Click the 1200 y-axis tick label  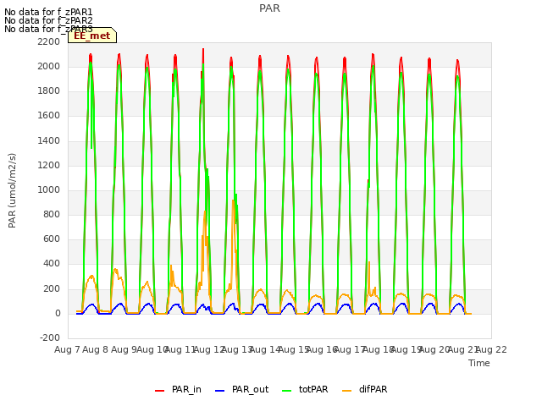49,166
